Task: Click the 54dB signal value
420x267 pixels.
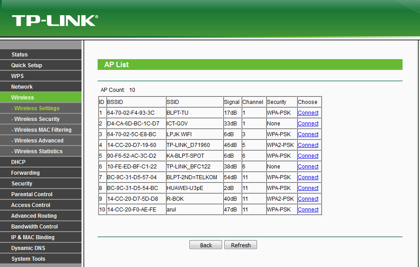Action: [x=230, y=177]
